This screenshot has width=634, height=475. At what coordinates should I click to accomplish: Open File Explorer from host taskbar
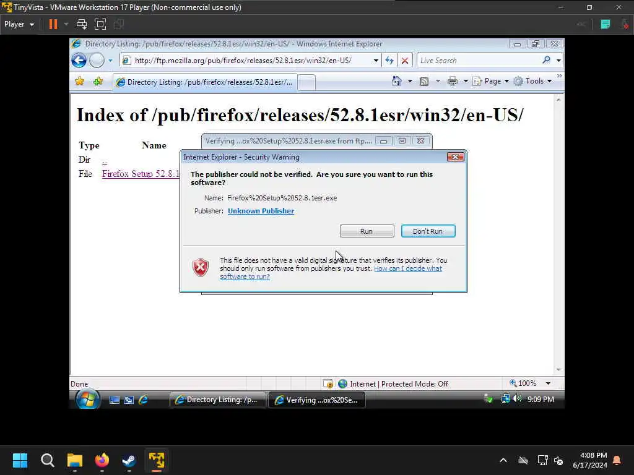[75, 460]
